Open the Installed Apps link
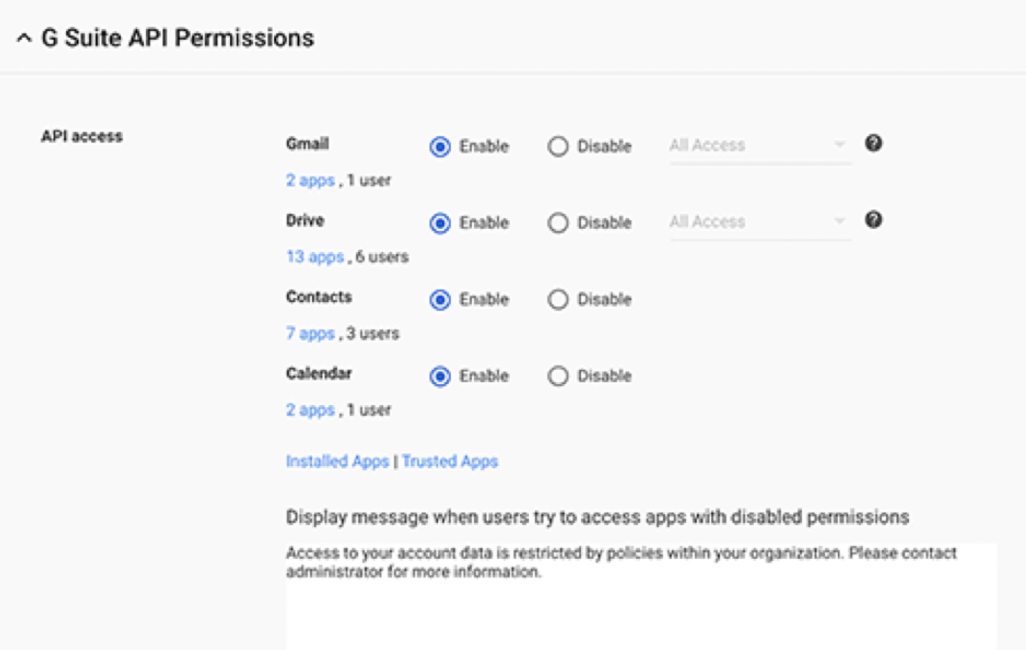Image resolution: width=1026 pixels, height=650 pixels. click(x=337, y=461)
